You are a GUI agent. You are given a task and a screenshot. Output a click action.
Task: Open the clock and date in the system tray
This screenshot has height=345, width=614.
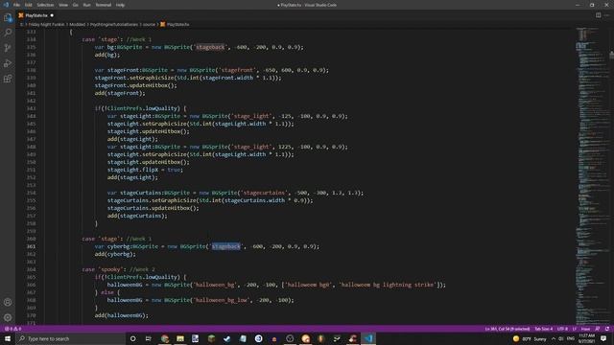[586, 338]
